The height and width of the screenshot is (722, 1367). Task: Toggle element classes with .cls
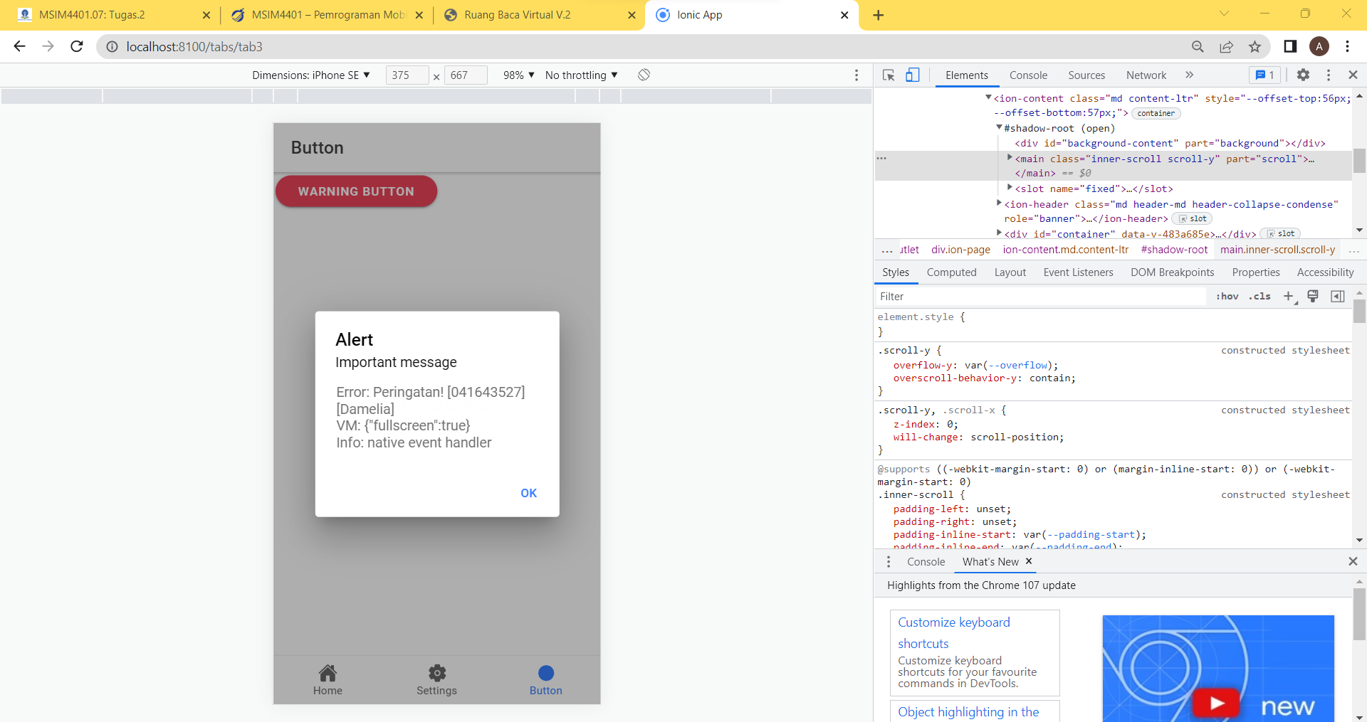(1260, 297)
